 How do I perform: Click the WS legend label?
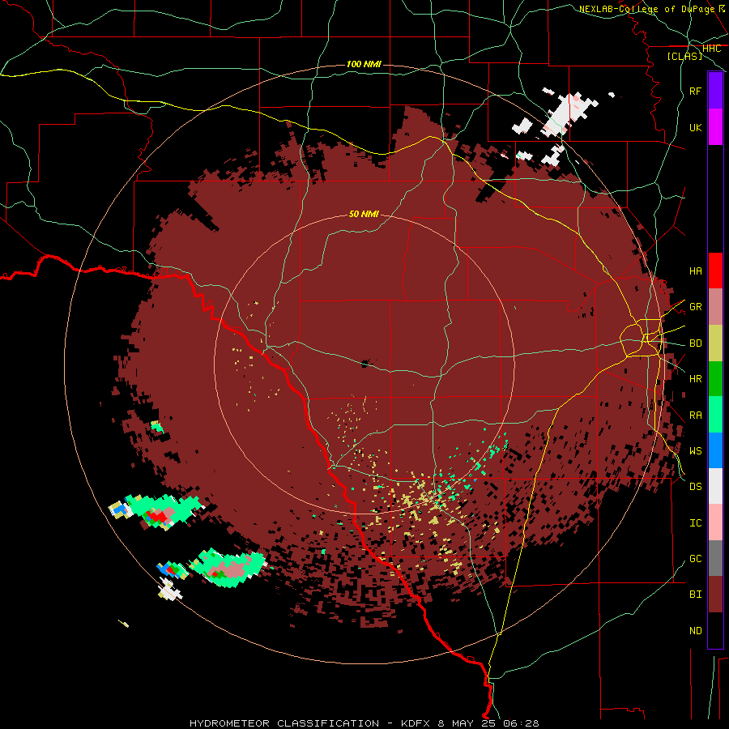click(x=696, y=450)
